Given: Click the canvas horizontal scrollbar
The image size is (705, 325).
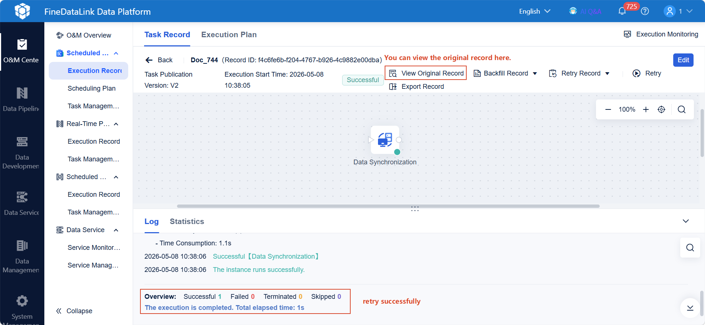Looking at the screenshot, I should pyautogui.click(x=388, y=206).
